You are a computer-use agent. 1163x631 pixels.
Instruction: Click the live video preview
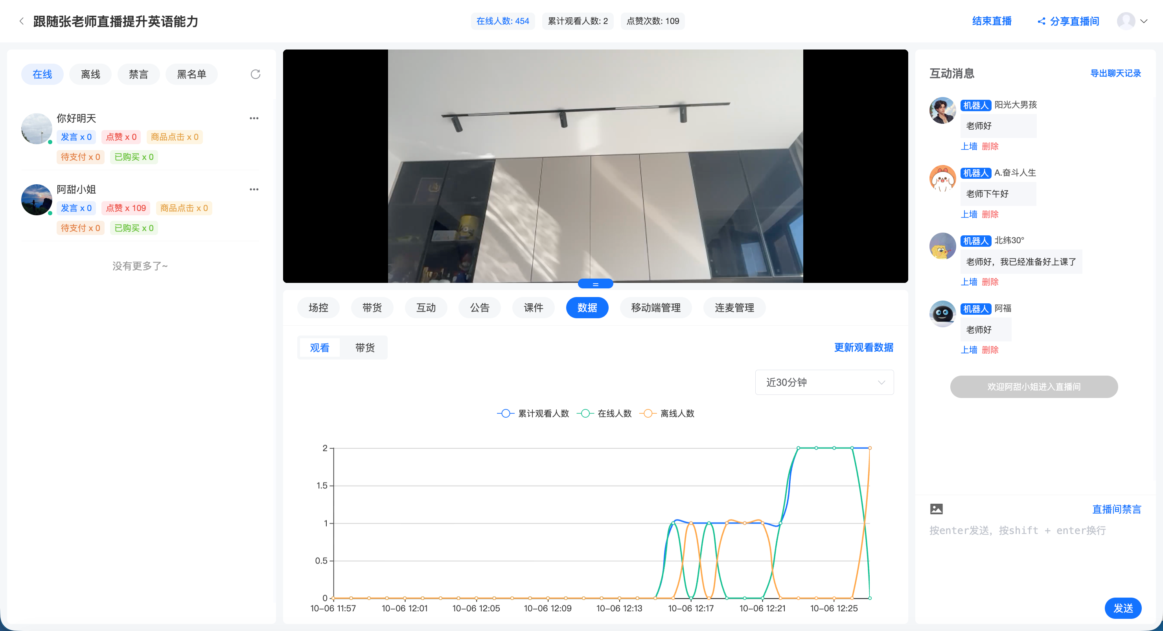pyautogui.click(x=596, y=166)
